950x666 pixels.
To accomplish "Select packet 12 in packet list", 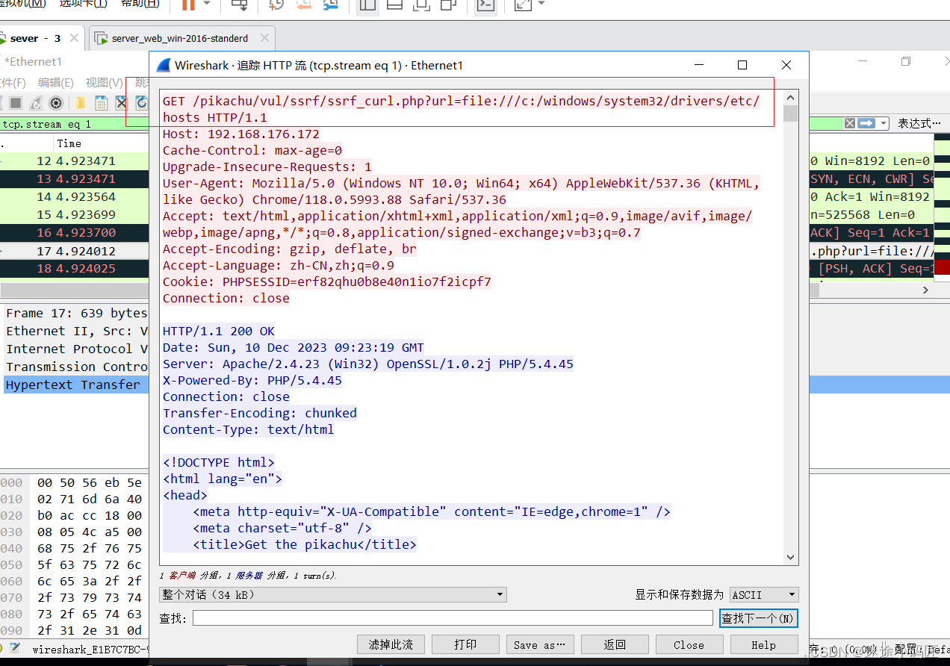I will [75, 161].
